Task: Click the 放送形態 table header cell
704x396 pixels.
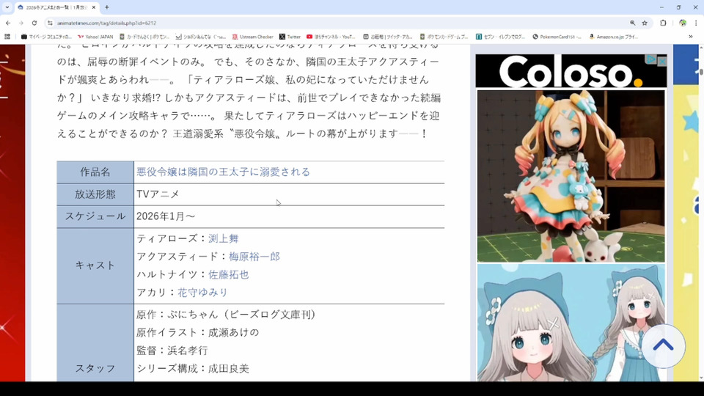Action: point(95,194)
